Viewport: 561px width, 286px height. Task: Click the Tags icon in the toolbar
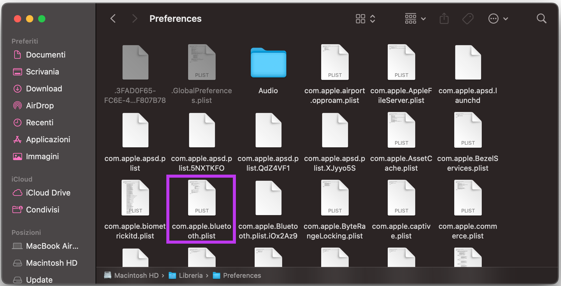pos(468,18)
